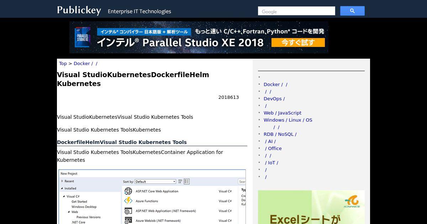427x224 pixels.
Task: Select ASP.NET Core Web Application template icon
Action: (128, 191)
